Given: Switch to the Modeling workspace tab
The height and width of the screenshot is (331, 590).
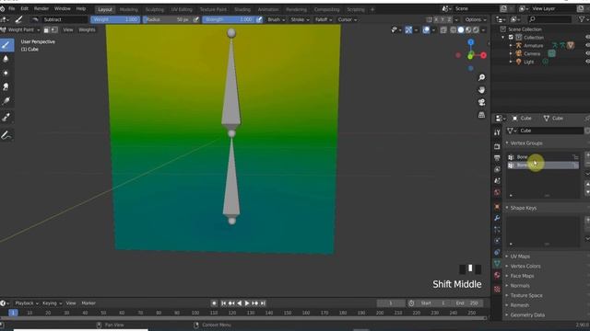Looking at the screenshot, I should click(x=129, y=10).
